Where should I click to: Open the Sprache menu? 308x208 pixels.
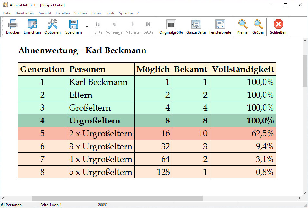(126, 13)
